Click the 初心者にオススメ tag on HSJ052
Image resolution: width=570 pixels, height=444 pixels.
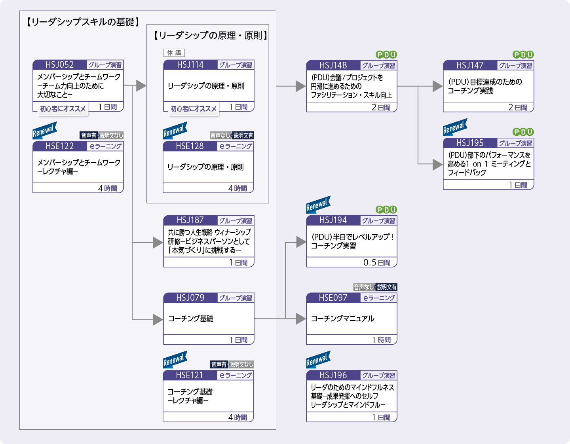pyautogui.click(x=63, y=108)
